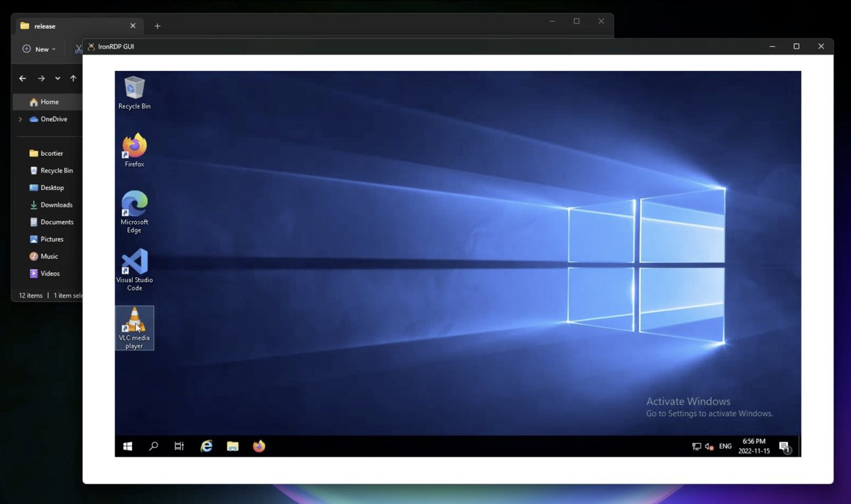Click the Search icon on the remote taskbar

153,446
